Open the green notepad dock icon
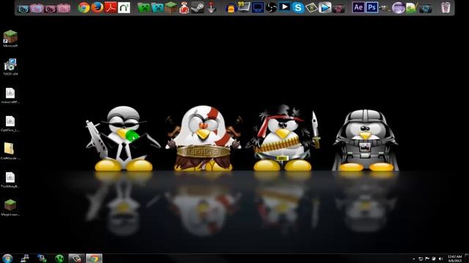The width and height of the screenshot is (469, 263). click(x=412, y=7)
